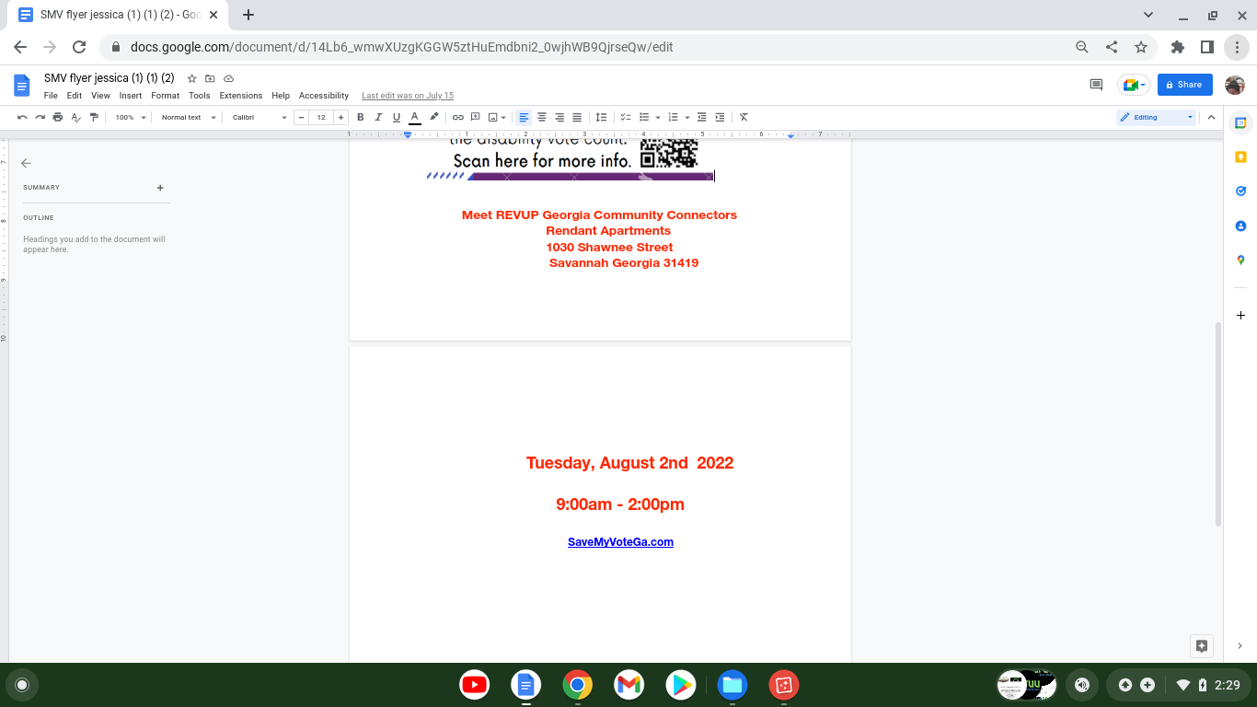Open the Accessibility menu
The image size is (1257, 707).
click(x=324, y=96)
